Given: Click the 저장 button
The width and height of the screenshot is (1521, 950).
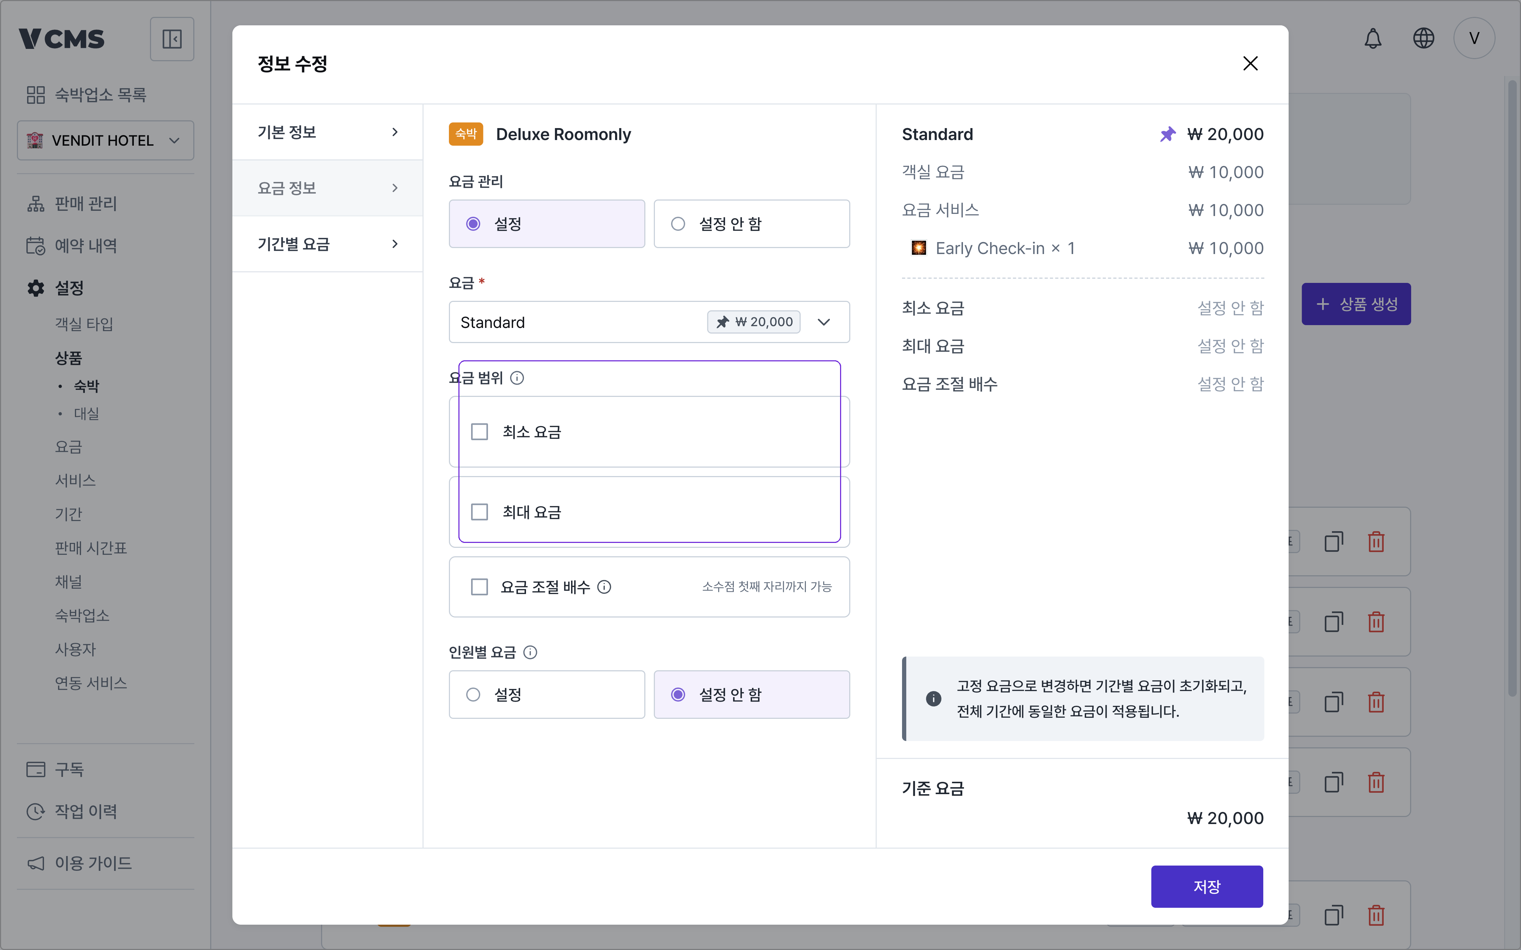Looking at the screenshot, I should tap(1207, 887).
